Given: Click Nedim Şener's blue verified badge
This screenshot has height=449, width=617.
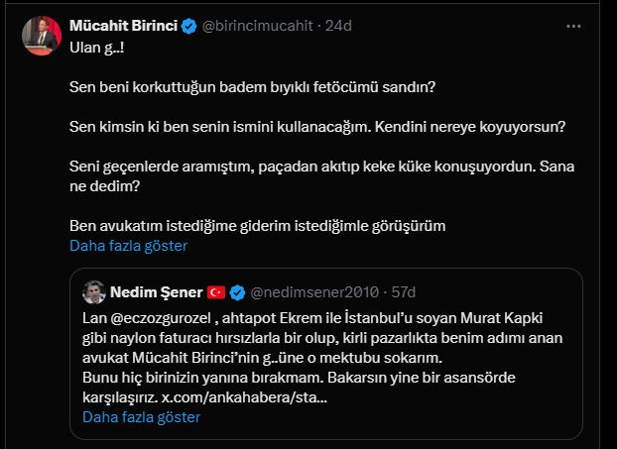Looking at the screenshot, I should tap(238, 292).
